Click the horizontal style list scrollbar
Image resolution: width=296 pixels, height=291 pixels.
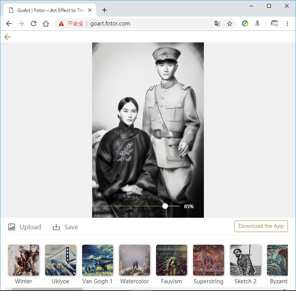click(47, 289)
